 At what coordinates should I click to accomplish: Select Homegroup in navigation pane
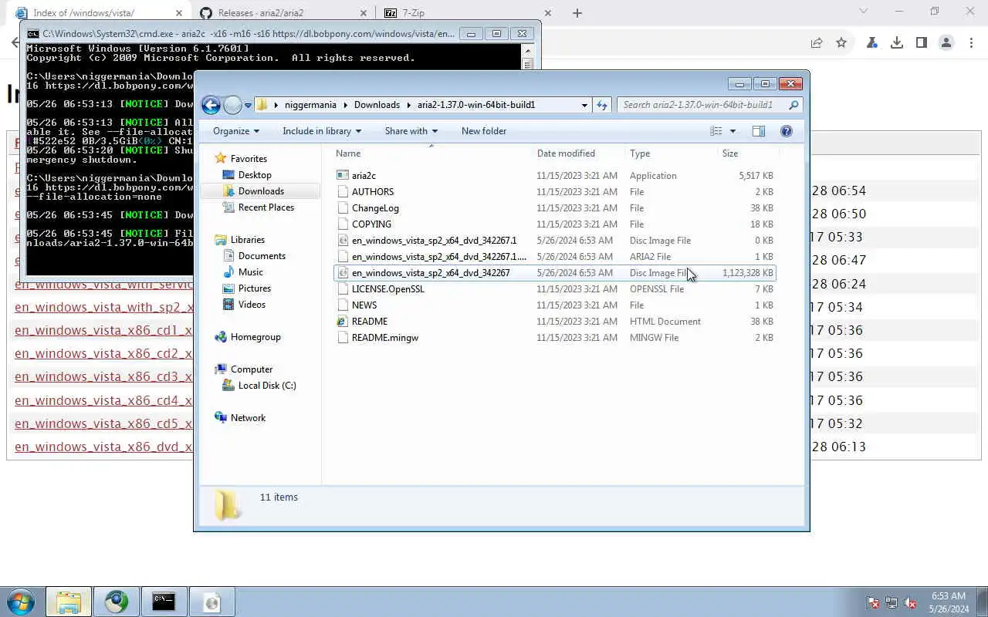tap(255, 337)
